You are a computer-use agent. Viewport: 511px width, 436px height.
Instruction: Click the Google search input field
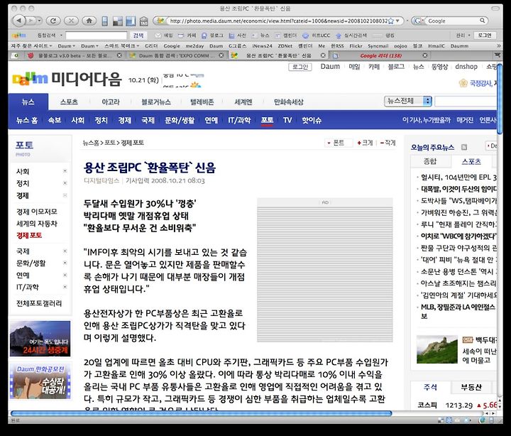pos(453,21)
